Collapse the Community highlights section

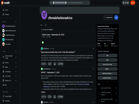tap(93, 30)
